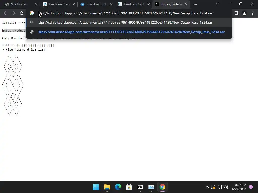Open the volume tray icon
258x193 pixels.
[226, 187]
